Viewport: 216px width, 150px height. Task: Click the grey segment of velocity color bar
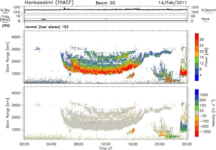coord(197,113)
